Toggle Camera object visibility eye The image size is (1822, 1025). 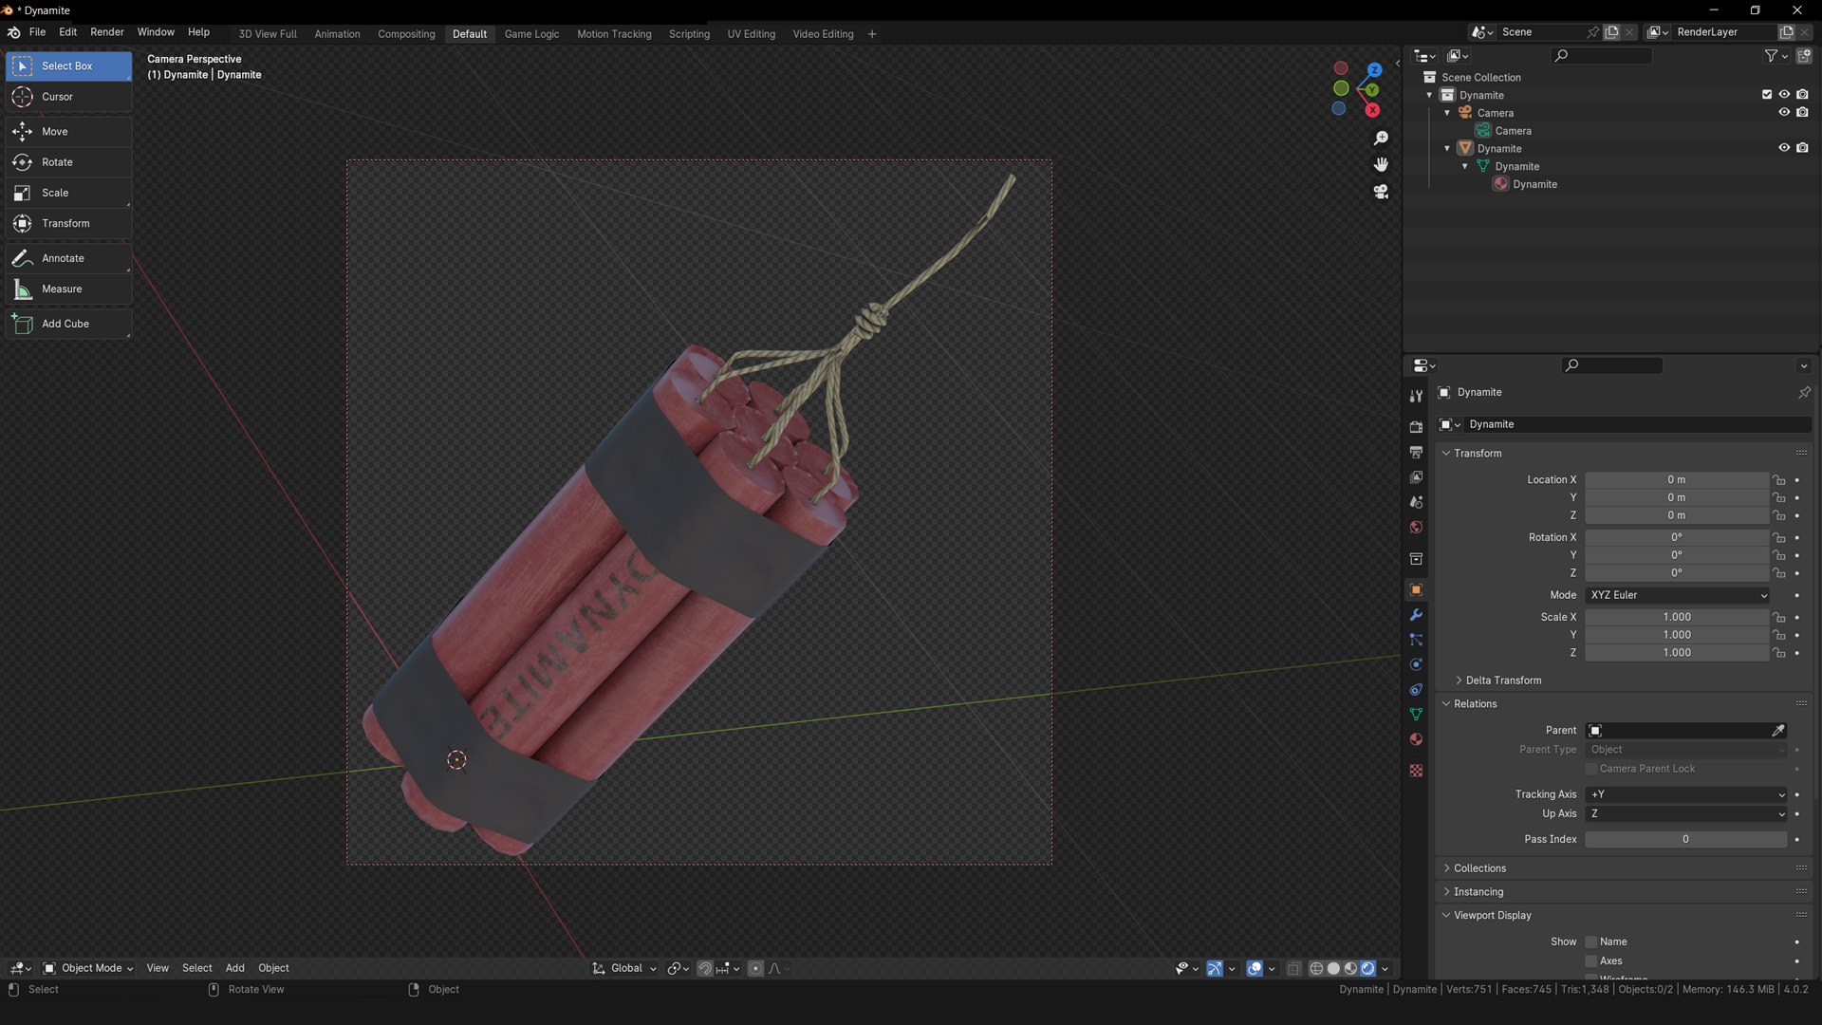[x=1784, y=113]
